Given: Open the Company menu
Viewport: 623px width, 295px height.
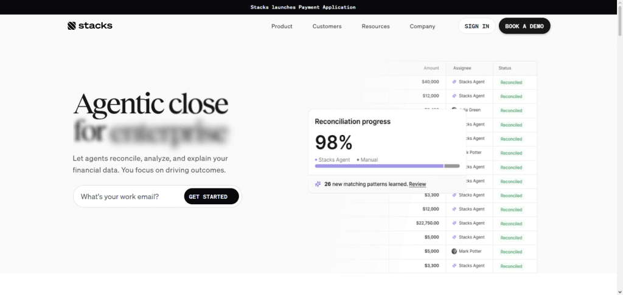Looking at the screenshot, I should pos(422,26).
